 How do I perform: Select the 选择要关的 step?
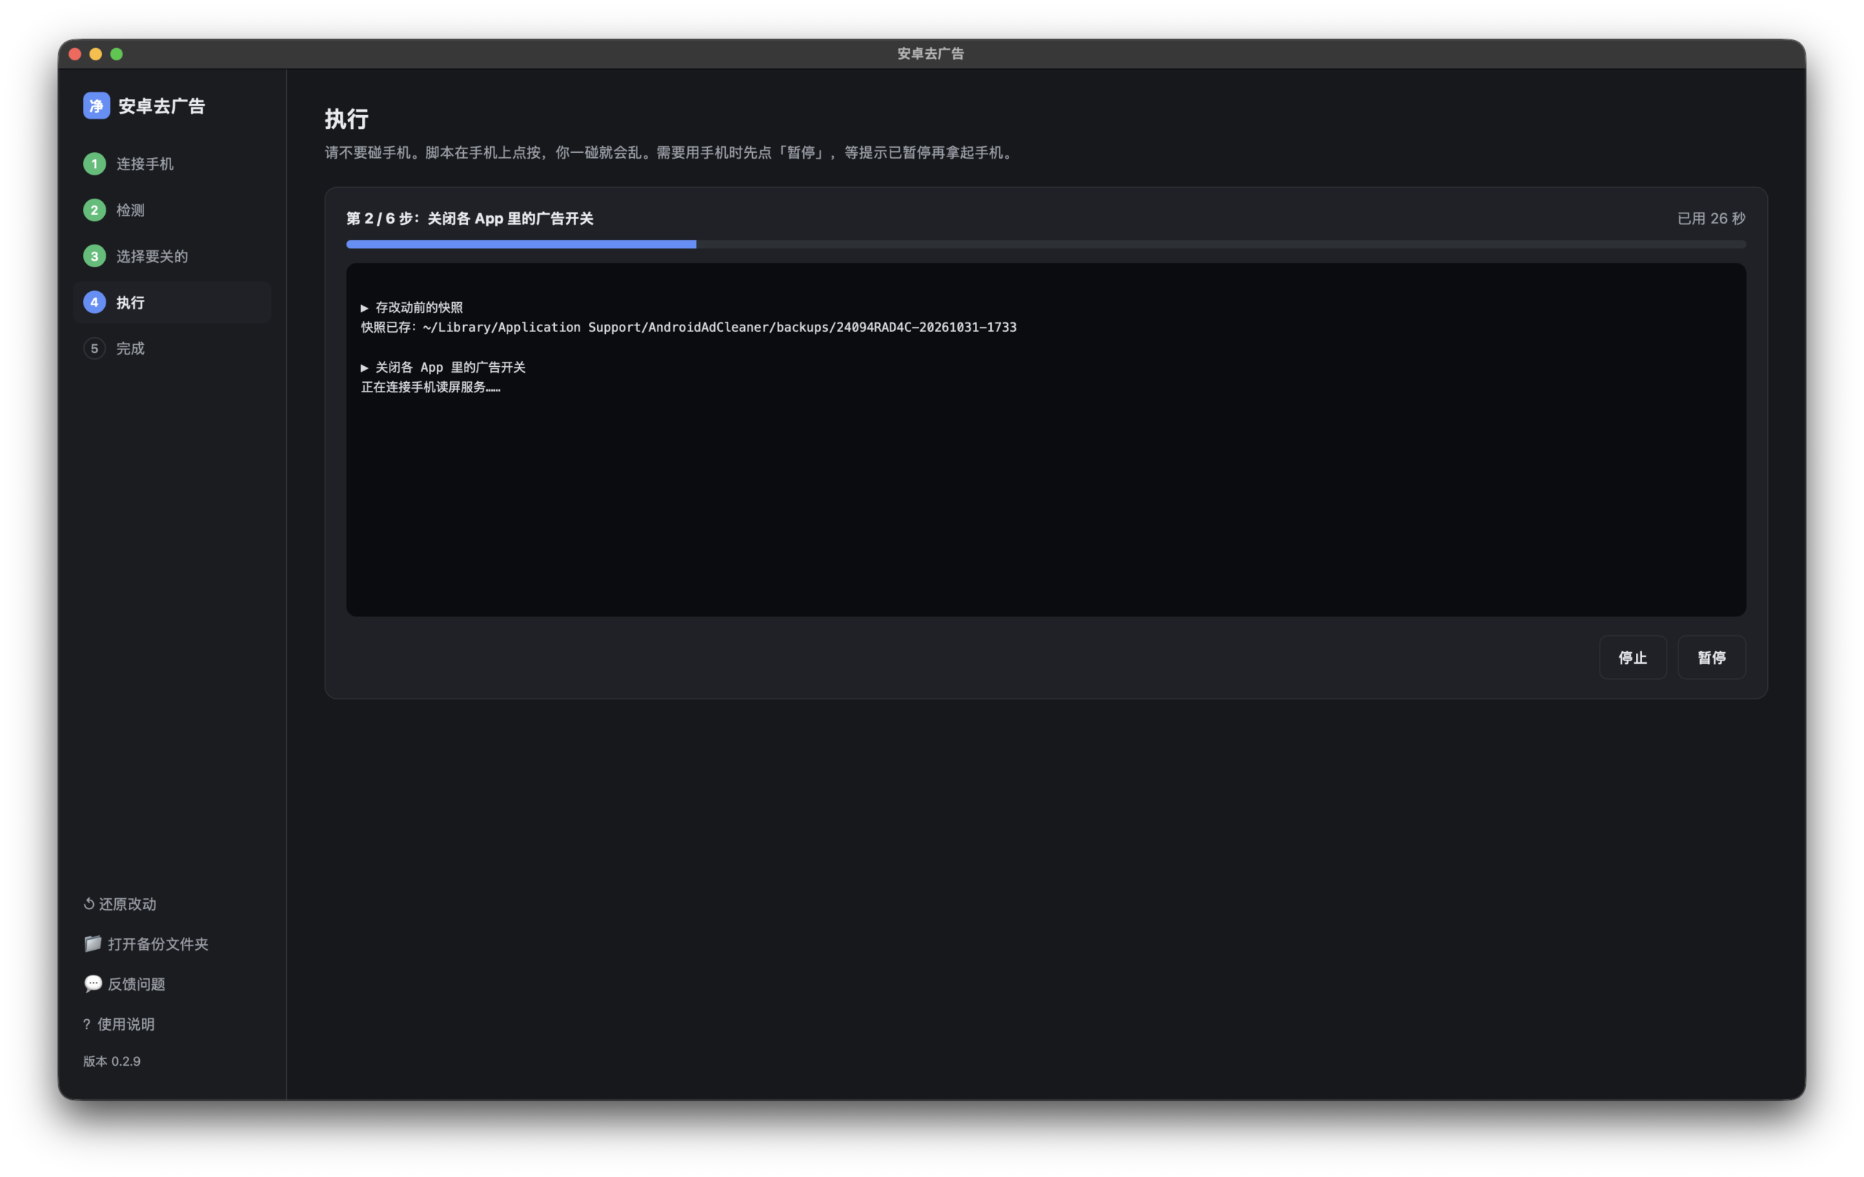172,256
